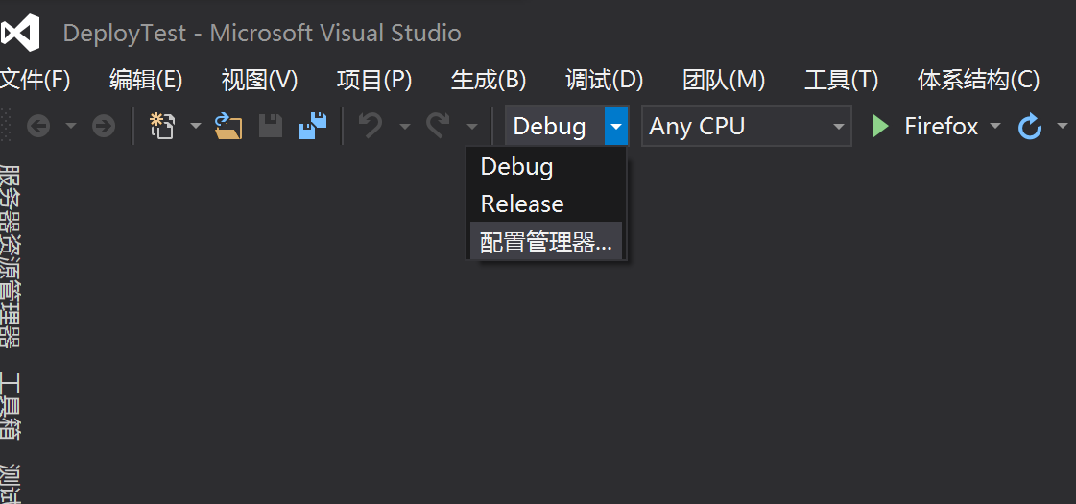Click the Save All icon

[x=313, y=126]
